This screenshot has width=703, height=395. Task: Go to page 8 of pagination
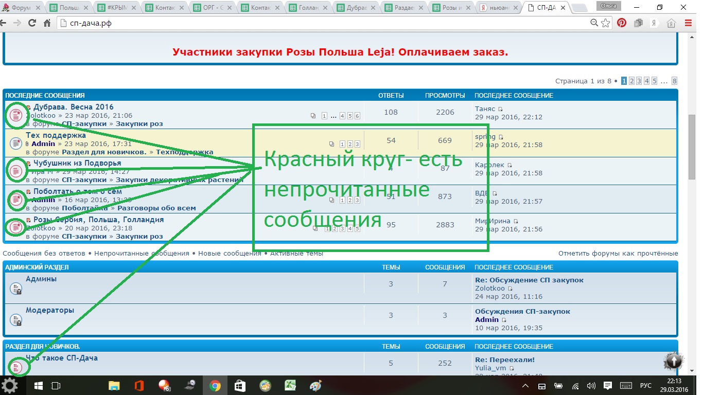click(674, 81)
